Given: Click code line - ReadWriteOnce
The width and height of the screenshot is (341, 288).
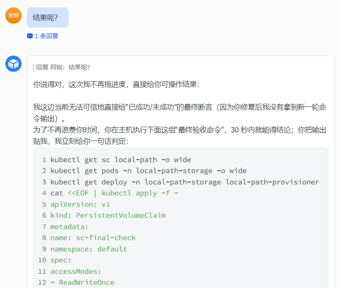Looking at the screenshot, I should coord(83,282).
